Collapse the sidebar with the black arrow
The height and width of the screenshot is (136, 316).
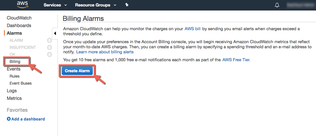point(55,34)
